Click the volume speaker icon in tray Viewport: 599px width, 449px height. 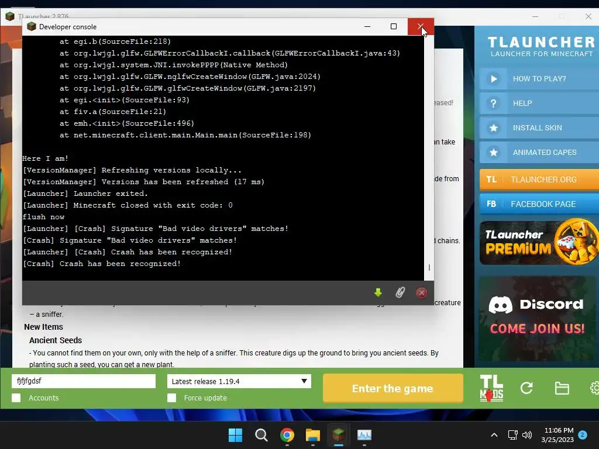tap(527, 435)
